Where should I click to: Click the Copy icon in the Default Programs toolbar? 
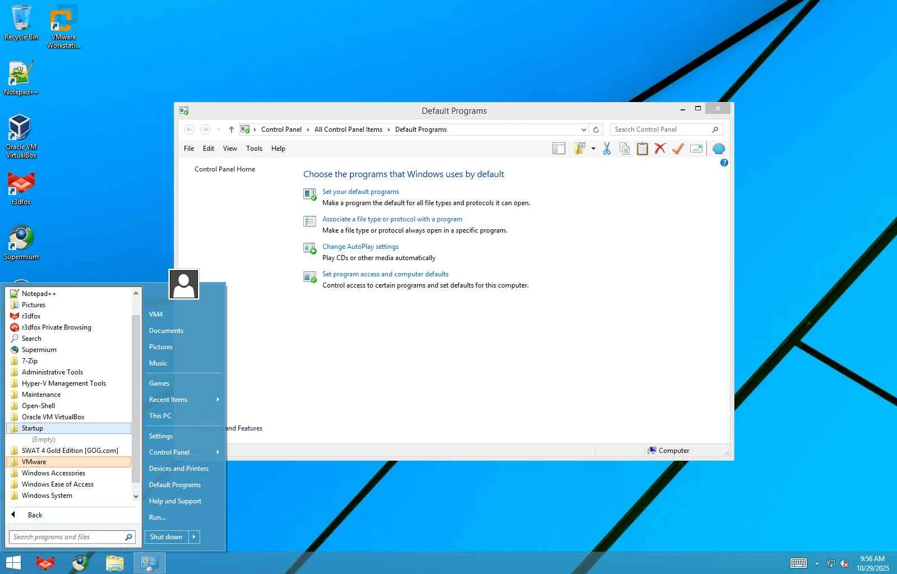[x=625, y=149]
